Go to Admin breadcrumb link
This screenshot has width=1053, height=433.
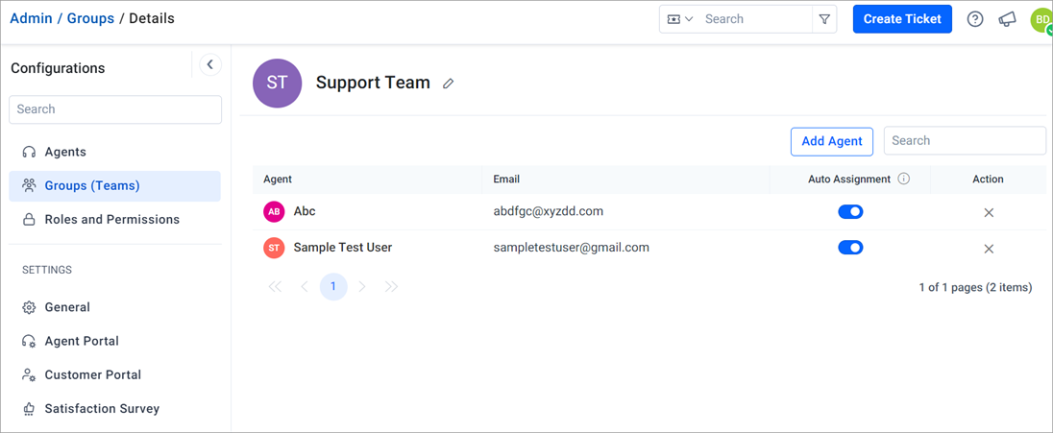31,19
